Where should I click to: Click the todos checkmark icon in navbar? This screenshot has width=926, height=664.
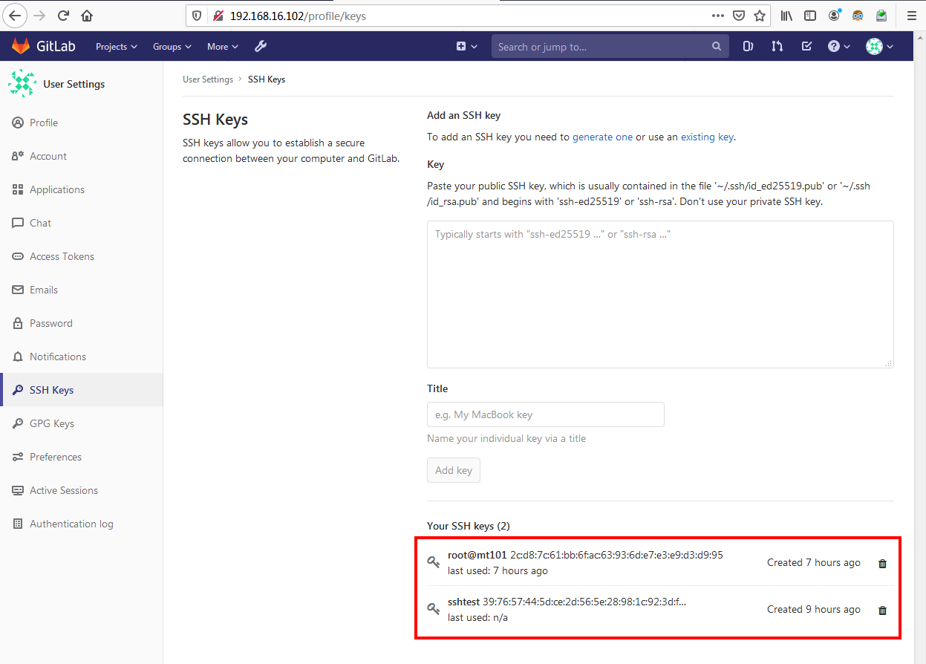(x=806, y=46)
